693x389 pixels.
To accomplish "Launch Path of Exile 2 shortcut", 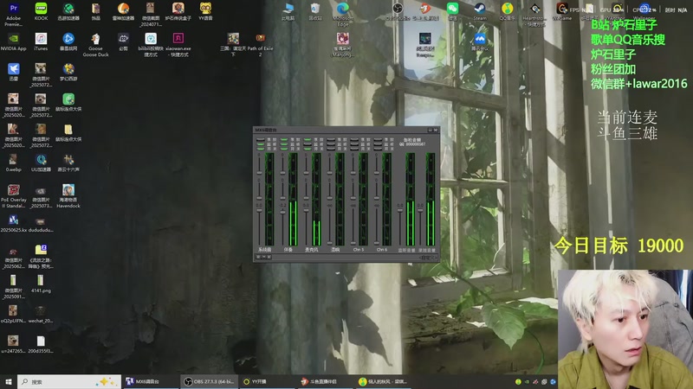I will pyautogui.click(x=261, y=45).
